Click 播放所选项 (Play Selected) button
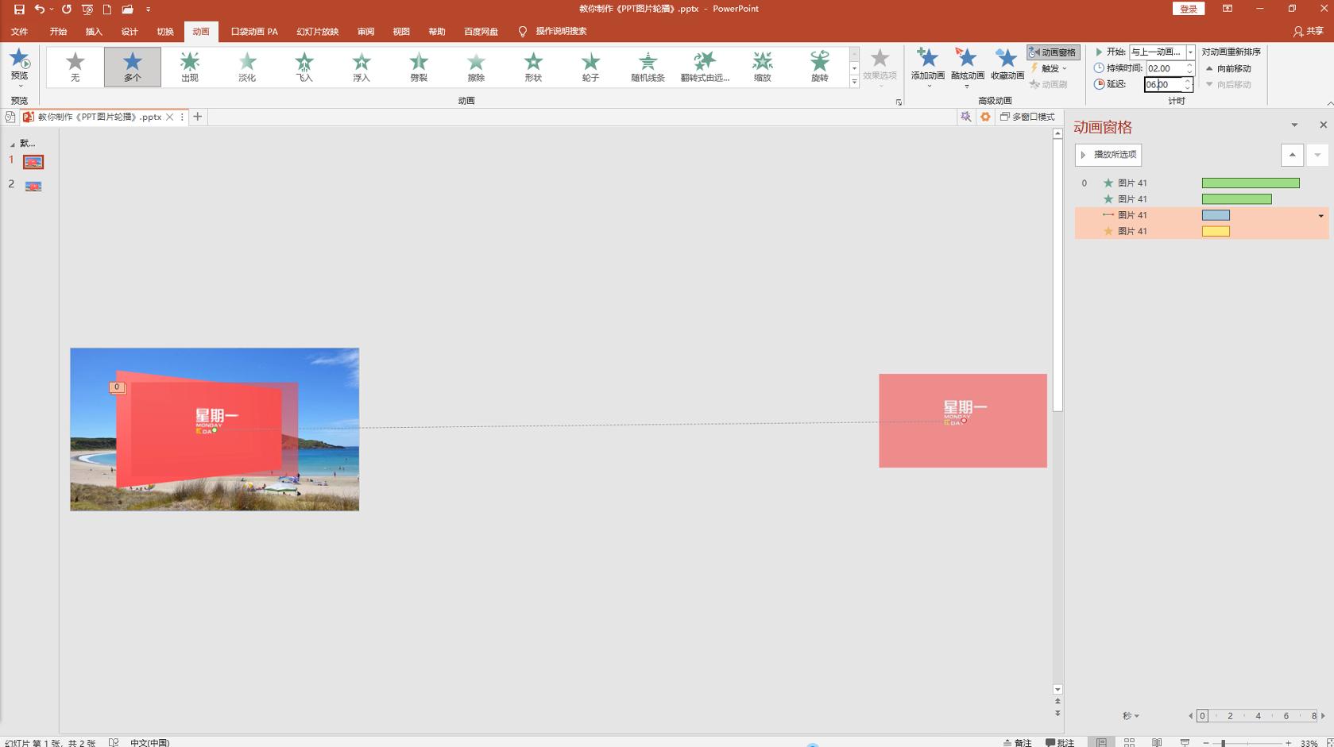The height and width of the screenshot is (747, 1334). [x=1108, y=155]
